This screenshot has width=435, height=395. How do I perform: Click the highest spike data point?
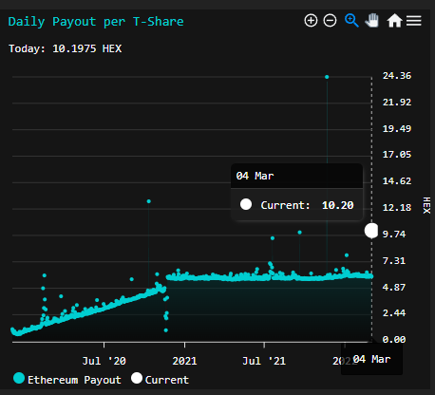click(x=327, y=77)
